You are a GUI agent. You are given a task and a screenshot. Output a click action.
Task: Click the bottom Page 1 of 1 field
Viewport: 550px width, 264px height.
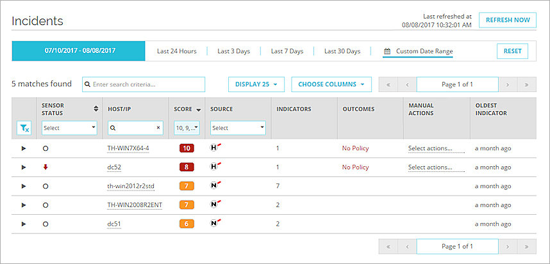coord(458,247)
